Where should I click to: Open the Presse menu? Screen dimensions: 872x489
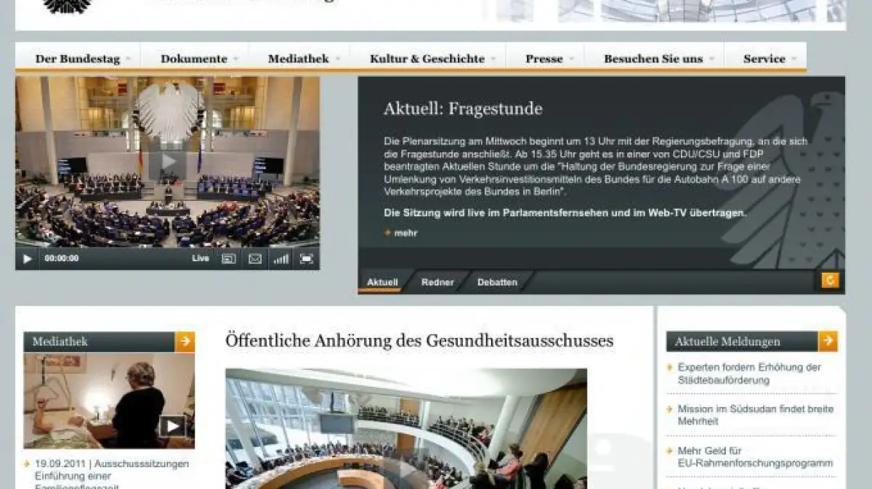[x=544, y=58]
